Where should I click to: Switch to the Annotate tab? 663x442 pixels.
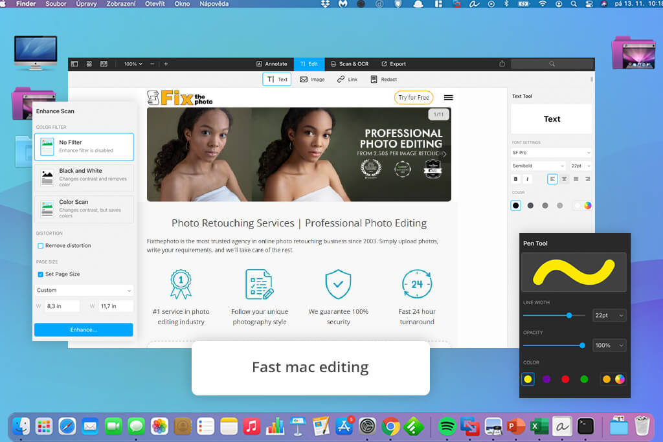click(x=272, y=64)
